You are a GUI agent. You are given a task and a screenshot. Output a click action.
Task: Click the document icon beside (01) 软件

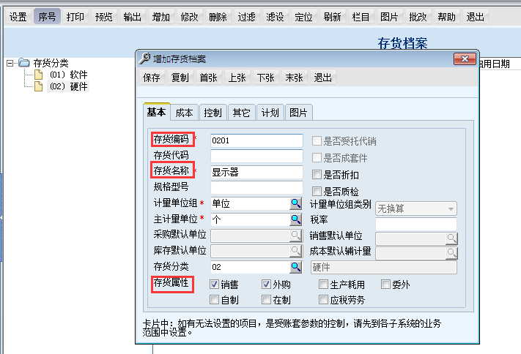click(39, 75)
